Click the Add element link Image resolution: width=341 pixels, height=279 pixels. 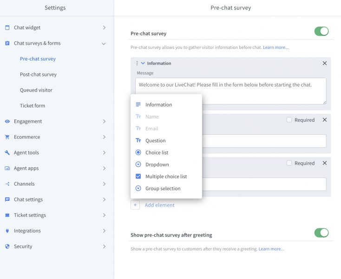(159, 205)
